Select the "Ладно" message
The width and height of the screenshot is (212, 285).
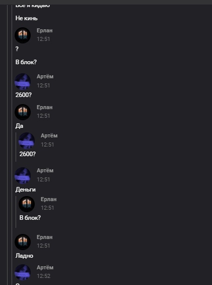coord(24,256)
